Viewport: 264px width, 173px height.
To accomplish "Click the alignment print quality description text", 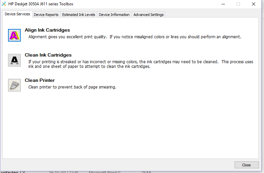I will pyautogui.click(x=134, y=37).
